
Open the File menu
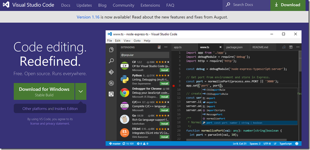click(x=110, y=41)
